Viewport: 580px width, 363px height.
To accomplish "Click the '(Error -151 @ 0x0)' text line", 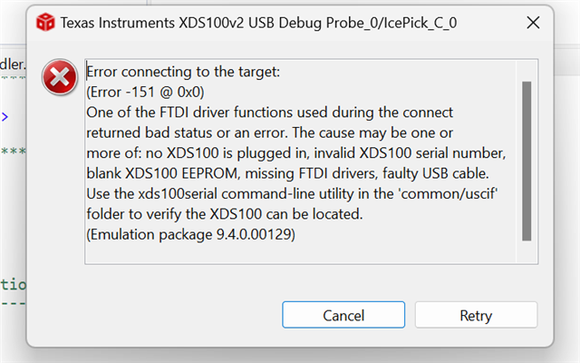I will 145,92.
